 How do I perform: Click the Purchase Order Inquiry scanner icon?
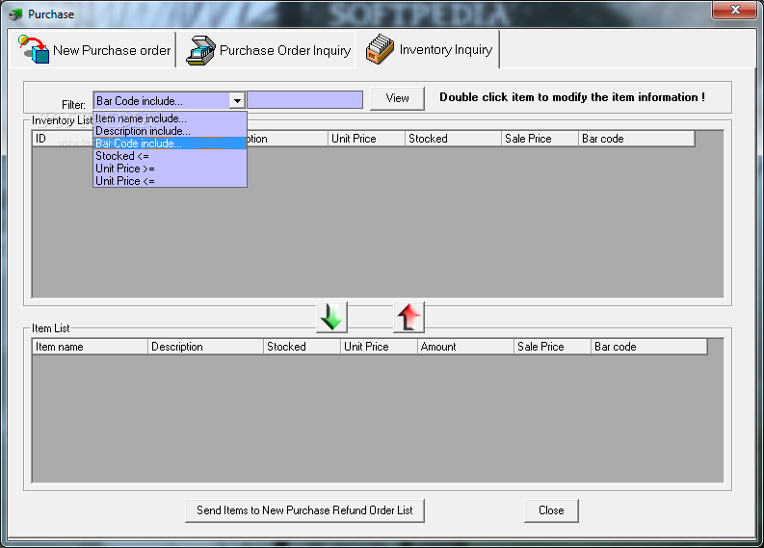coord(200,50)
